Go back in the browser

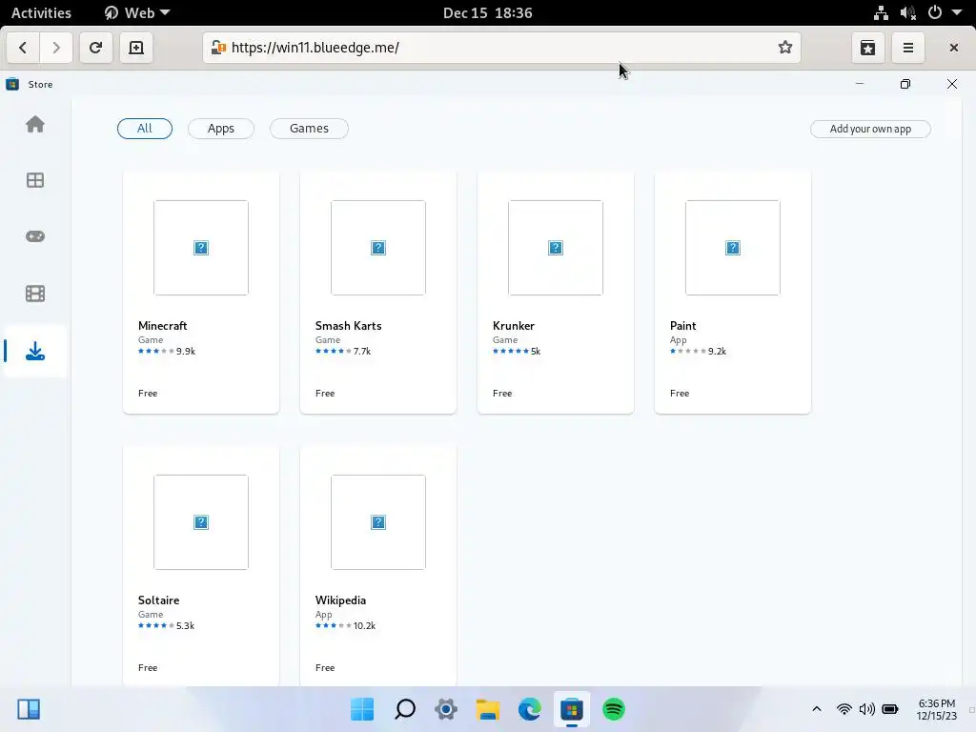click(23, 48)
